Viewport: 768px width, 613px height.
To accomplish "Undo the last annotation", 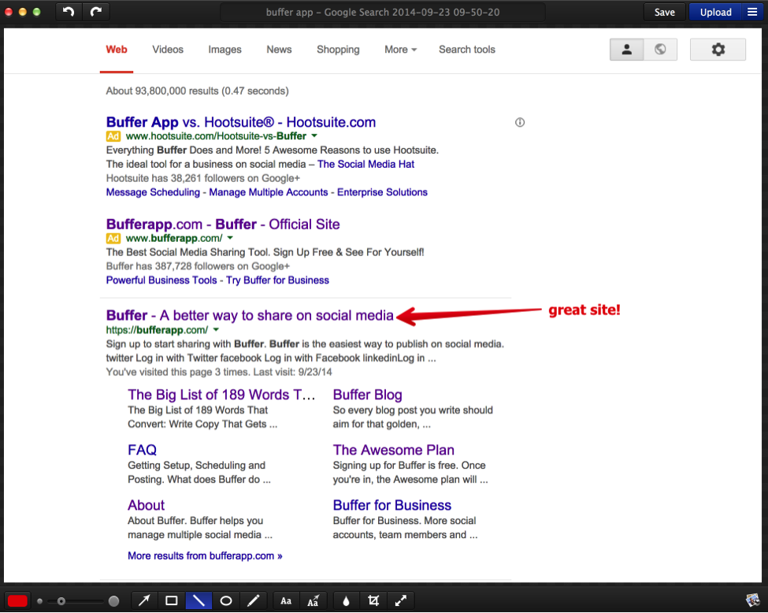I will click(x=69, y=12).
